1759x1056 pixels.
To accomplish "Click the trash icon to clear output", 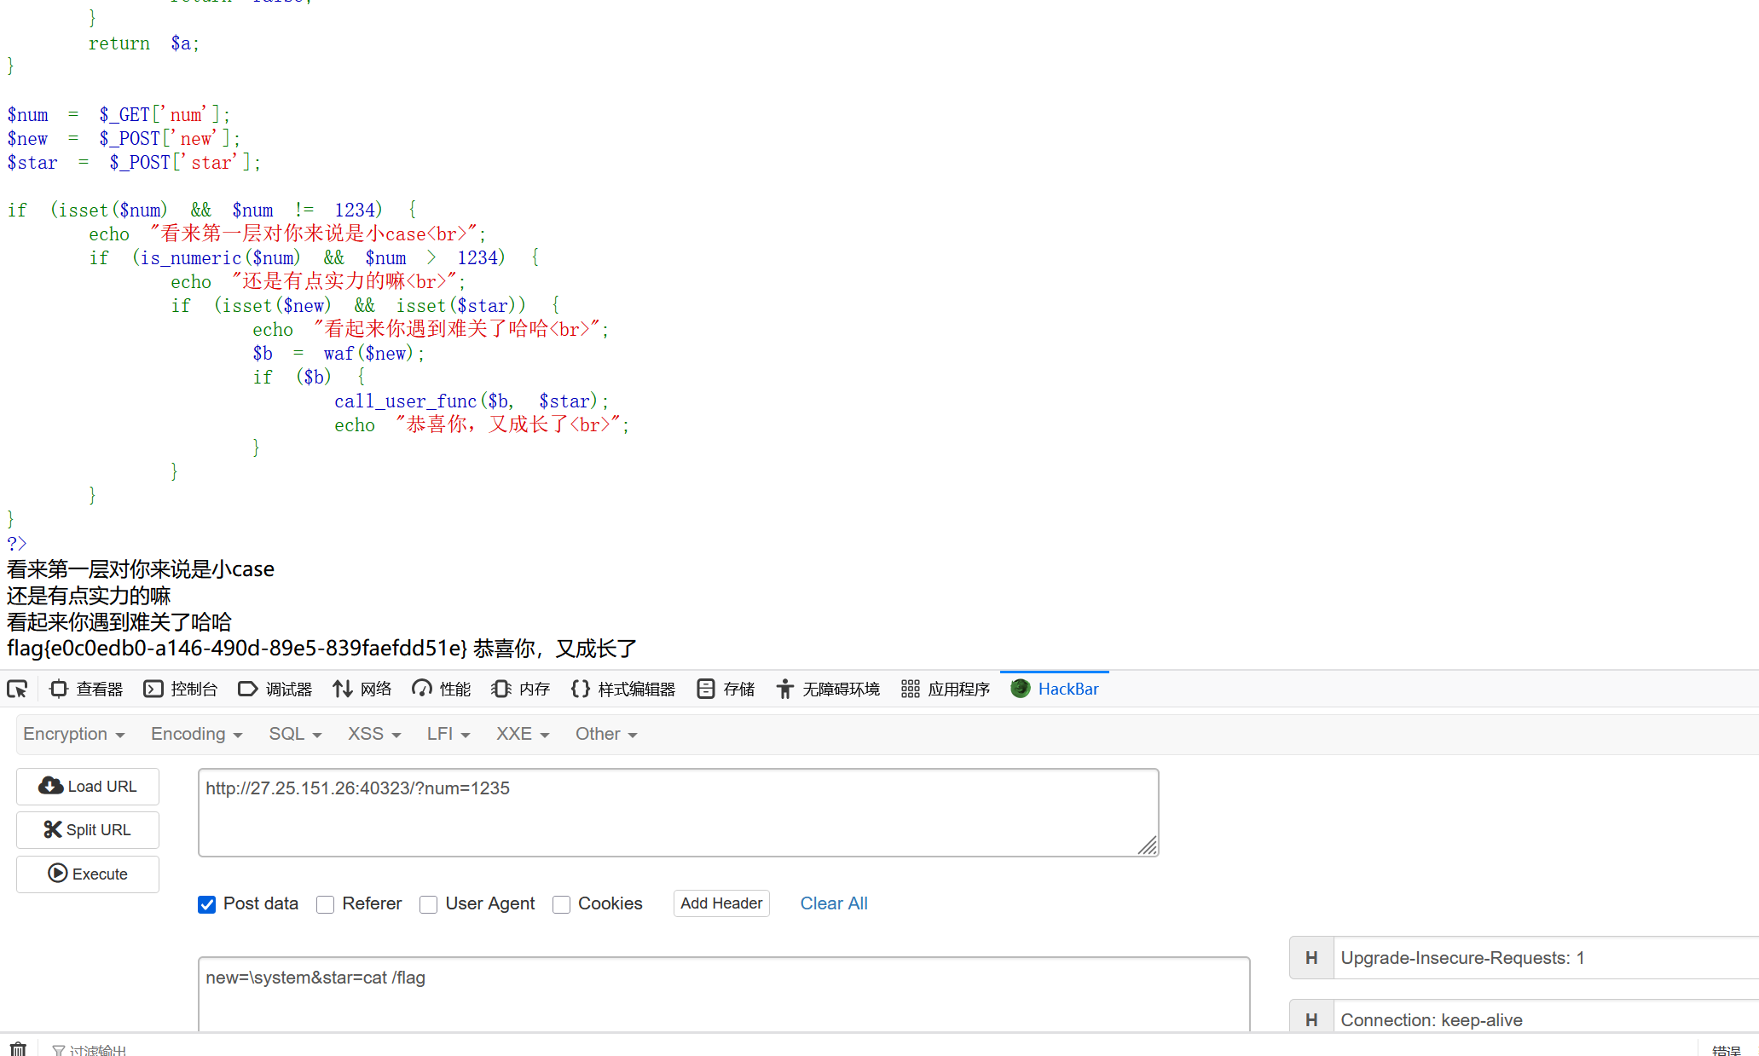I will (18, 1048).
